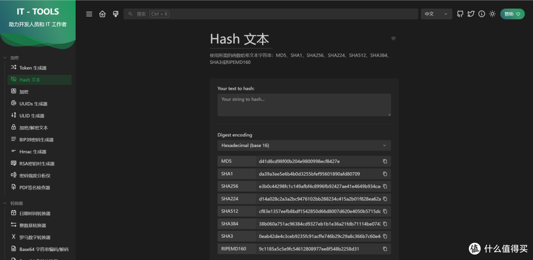
Task: Open 日期时间转换器 tool
Action: (x=39, y=214)
